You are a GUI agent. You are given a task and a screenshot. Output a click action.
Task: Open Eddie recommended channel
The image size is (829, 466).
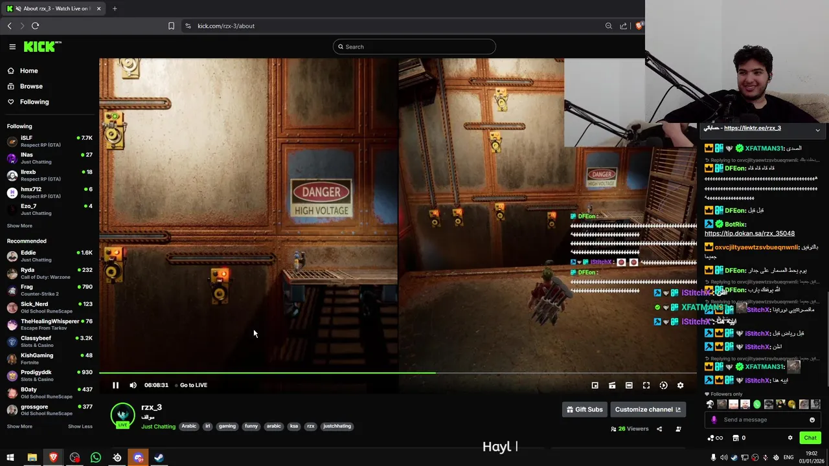pyautogui.click(x=49, y=256)
